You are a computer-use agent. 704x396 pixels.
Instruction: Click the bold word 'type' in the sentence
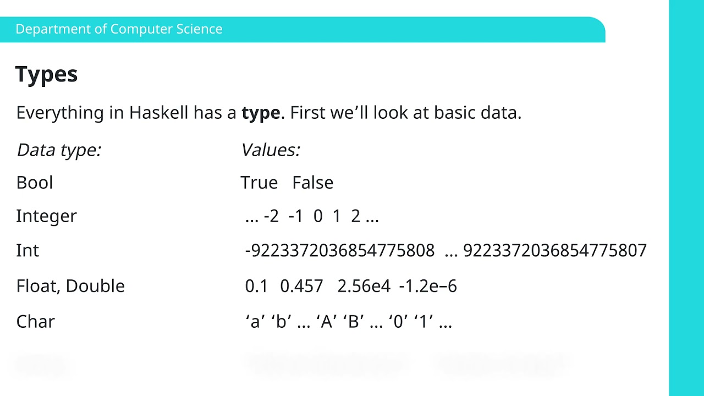pos(261,113)
